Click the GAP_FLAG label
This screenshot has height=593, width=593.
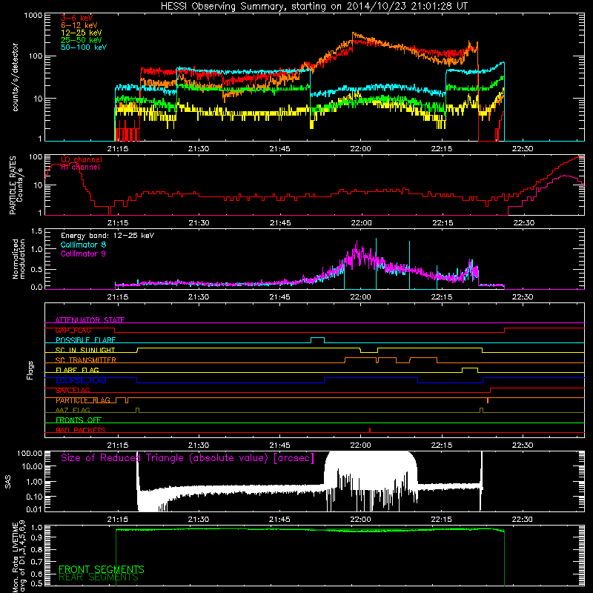[73, 330]
